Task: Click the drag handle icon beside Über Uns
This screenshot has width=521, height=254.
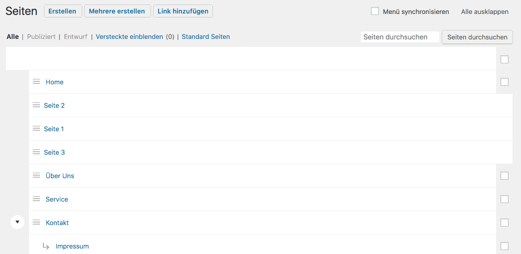Action: [x=36, y=175]
